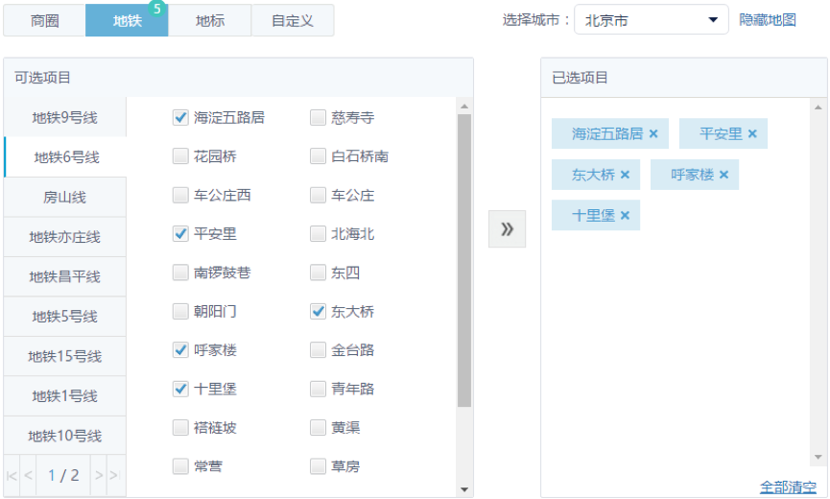
Task: Uncheck the 东大桥 station checkbox
Action: 318,311
